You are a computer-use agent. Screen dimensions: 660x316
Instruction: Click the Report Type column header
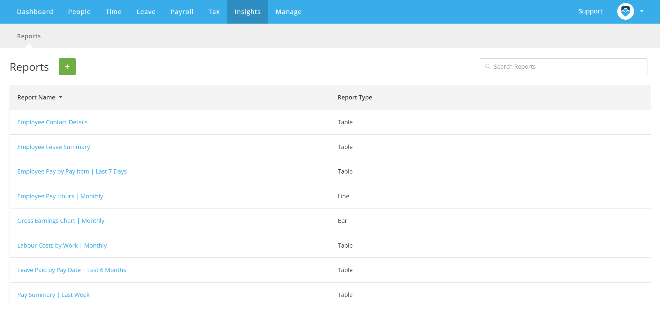point(355,97)
